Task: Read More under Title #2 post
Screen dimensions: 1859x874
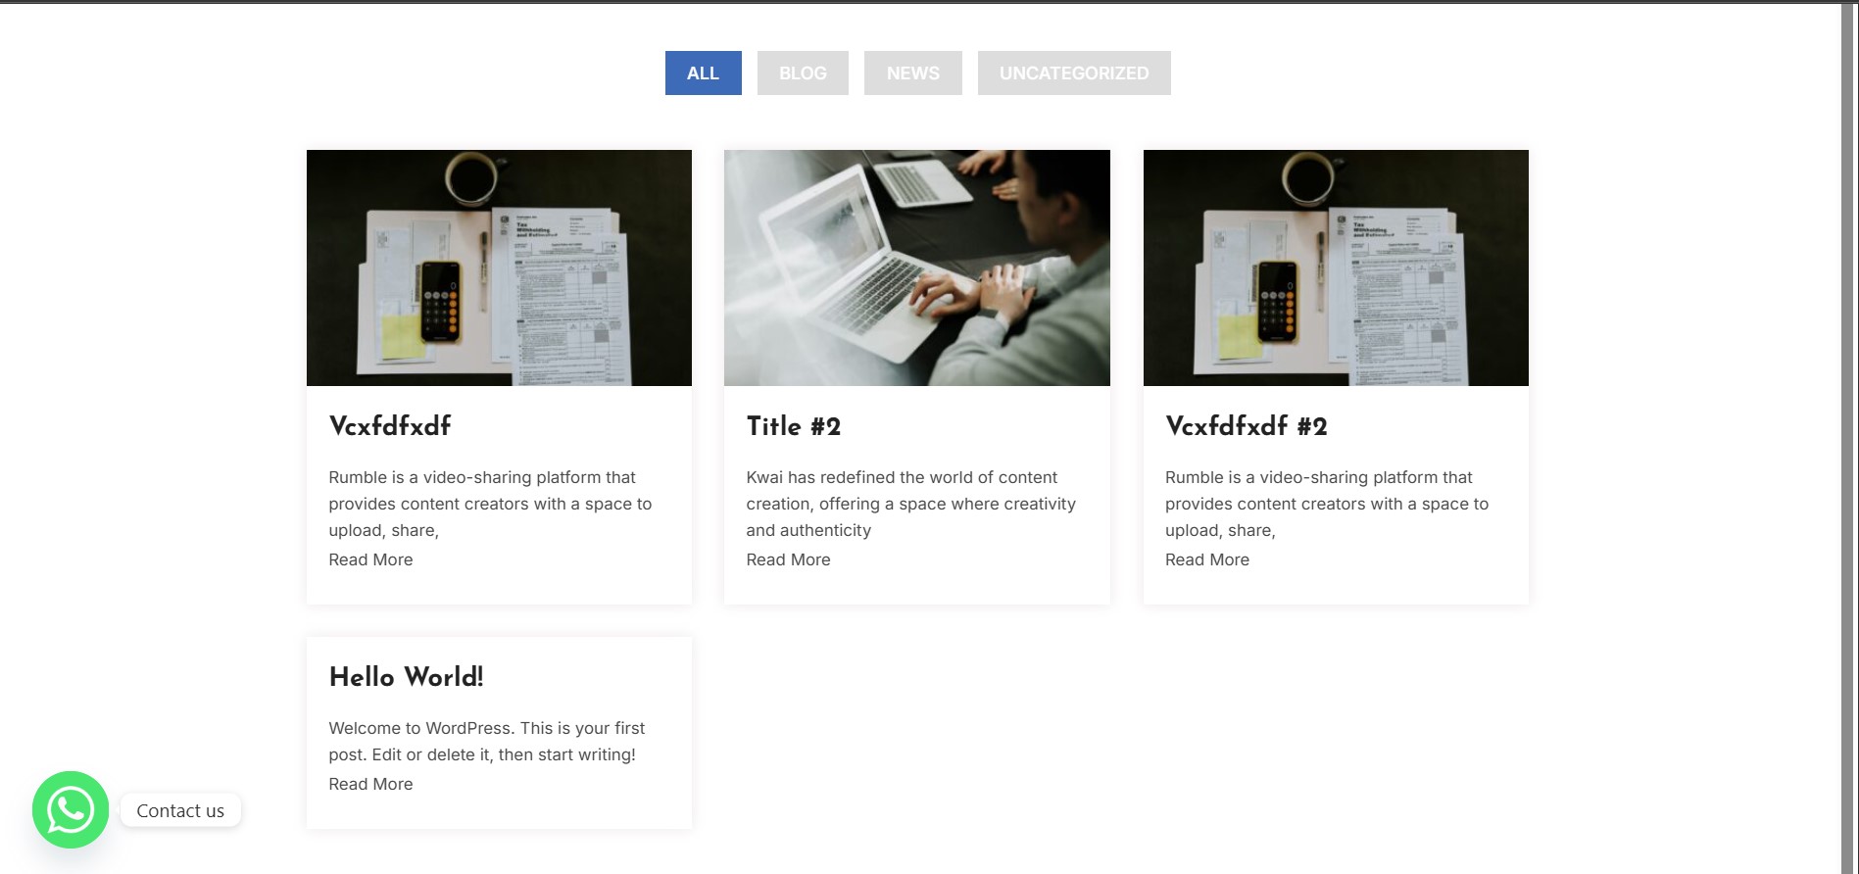Action: click(788, 559)
